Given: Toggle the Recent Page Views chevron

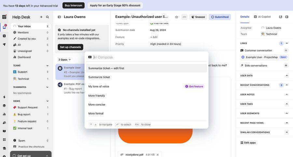Looking at the screenshot, I should point(287,123).
